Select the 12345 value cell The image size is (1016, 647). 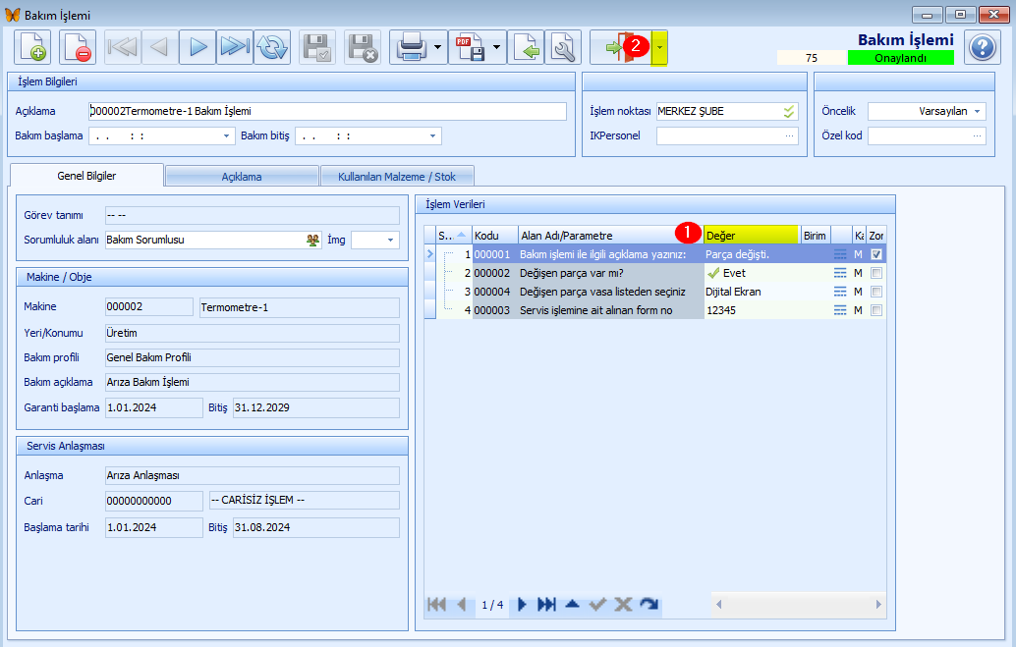767,311
